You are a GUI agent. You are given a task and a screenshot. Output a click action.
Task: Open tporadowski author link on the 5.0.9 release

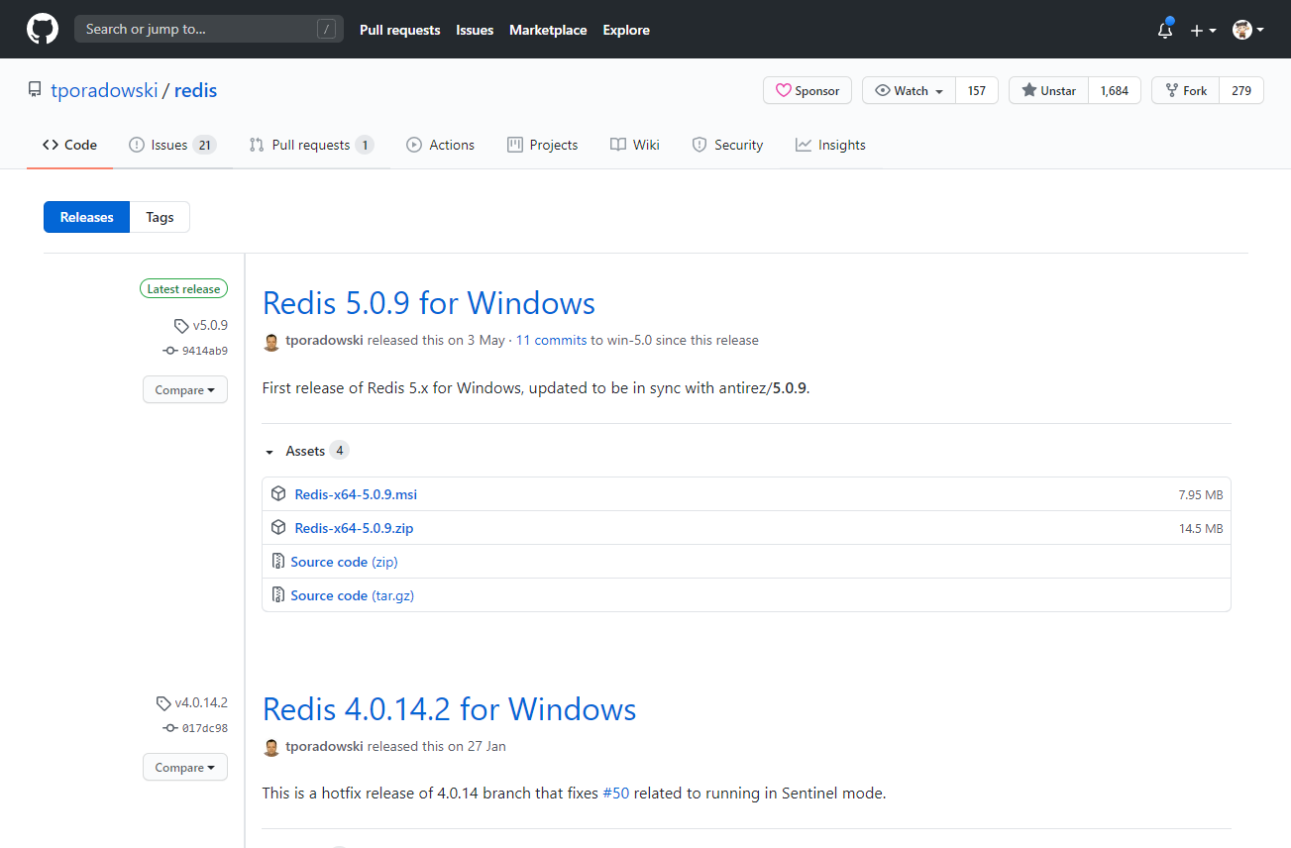tap(324, 340)
